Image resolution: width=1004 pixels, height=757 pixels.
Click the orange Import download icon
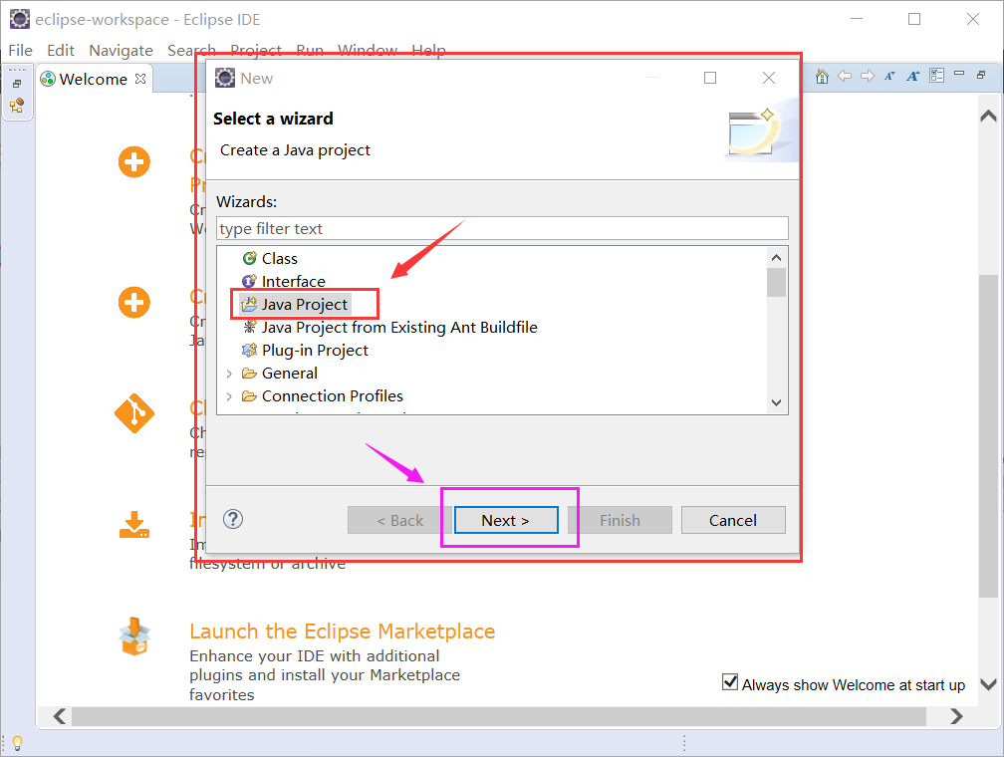click(134, 524)
